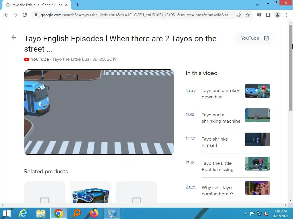The image size is (293, 219).
Task: Bookmark this page with the star icon
Action: pos(248,15)
